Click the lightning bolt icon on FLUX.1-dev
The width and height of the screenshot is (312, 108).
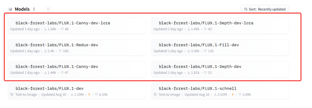[x=89, y=95]
